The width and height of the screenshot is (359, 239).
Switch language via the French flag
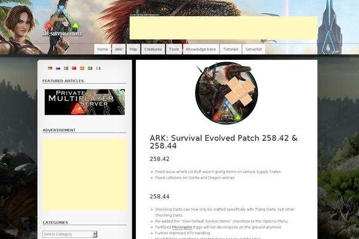pyautogui.click(x=98, y=68)
